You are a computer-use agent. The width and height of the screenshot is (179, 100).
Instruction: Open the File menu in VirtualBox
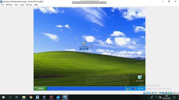click(x=2, y=5)
